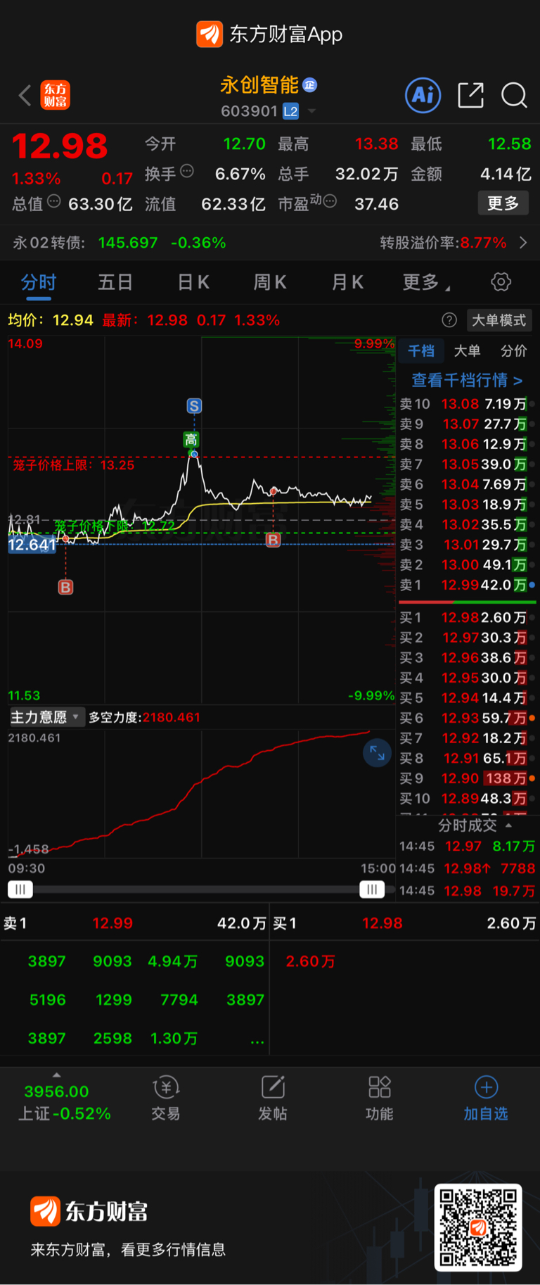Tap the share export icon

tap(470, 95)
